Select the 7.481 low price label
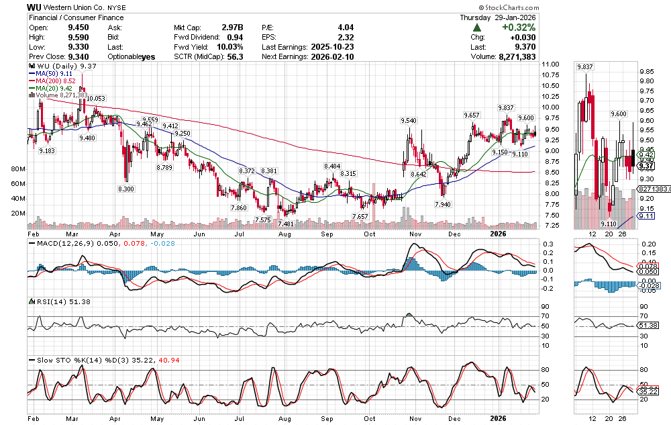The width and height of the screenshot is (671, 425). pos(285,224)
